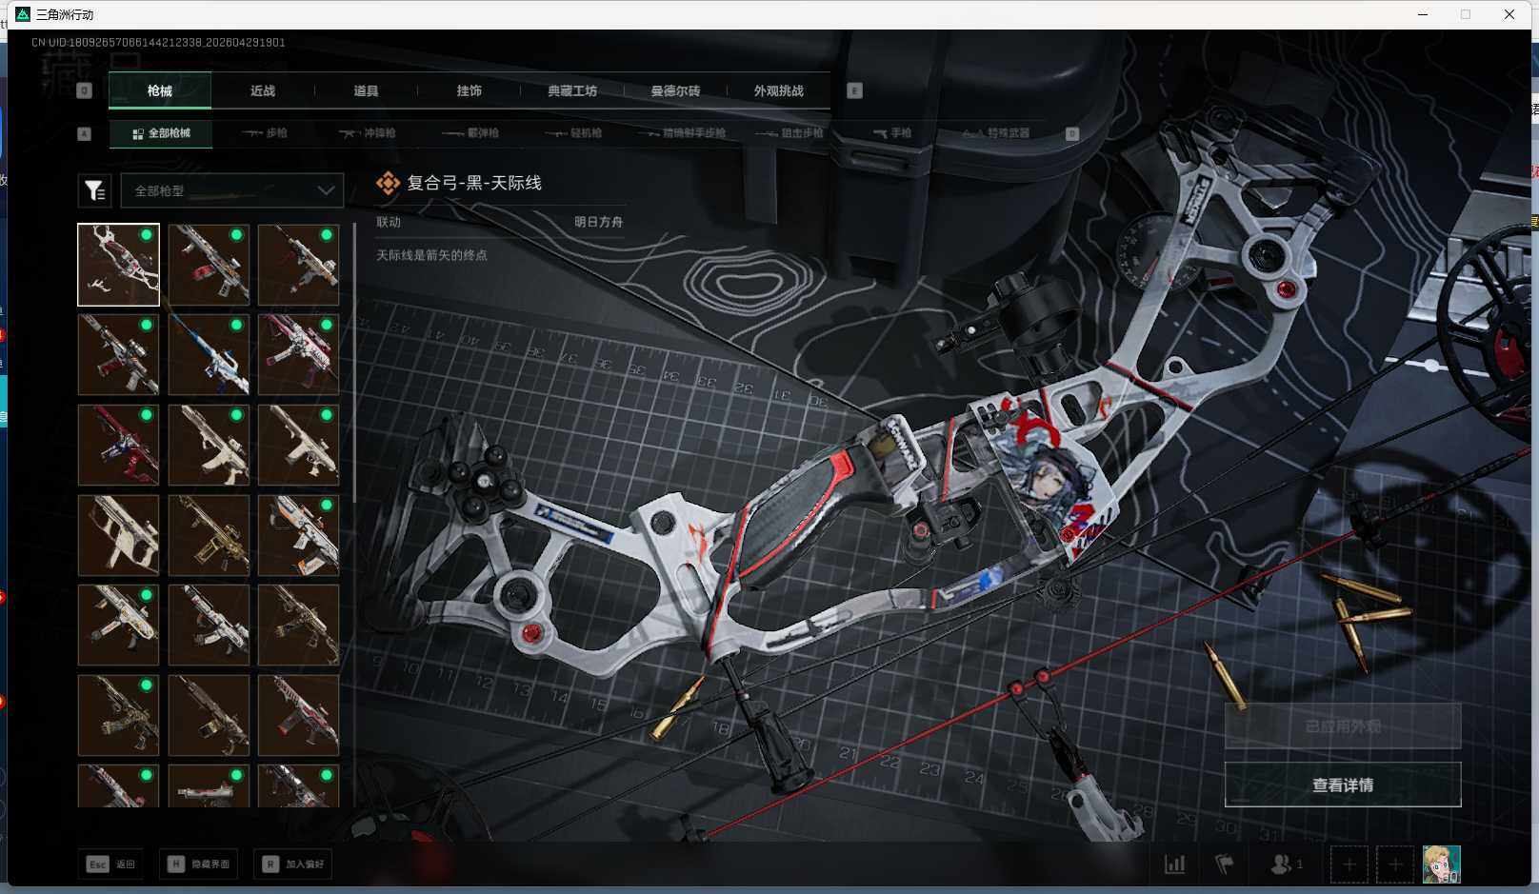This screenshot has width=1539, height=894.
Task: Open the weapon filter funnel icon
Action: tap(95, 190)
